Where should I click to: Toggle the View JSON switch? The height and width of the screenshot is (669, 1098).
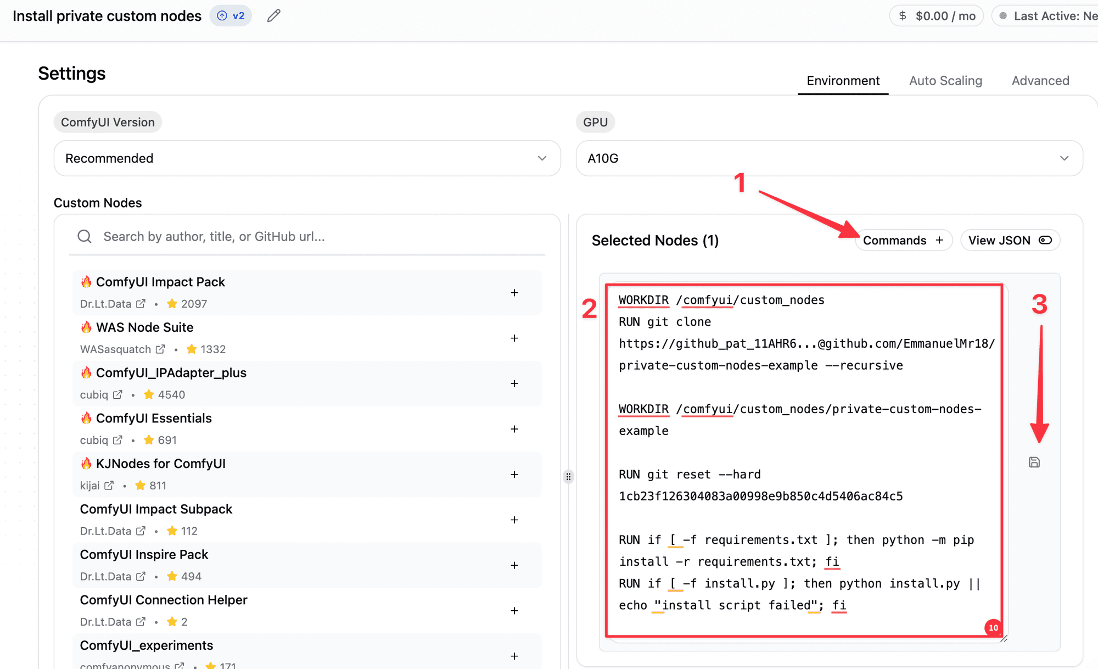(1045, 240)
